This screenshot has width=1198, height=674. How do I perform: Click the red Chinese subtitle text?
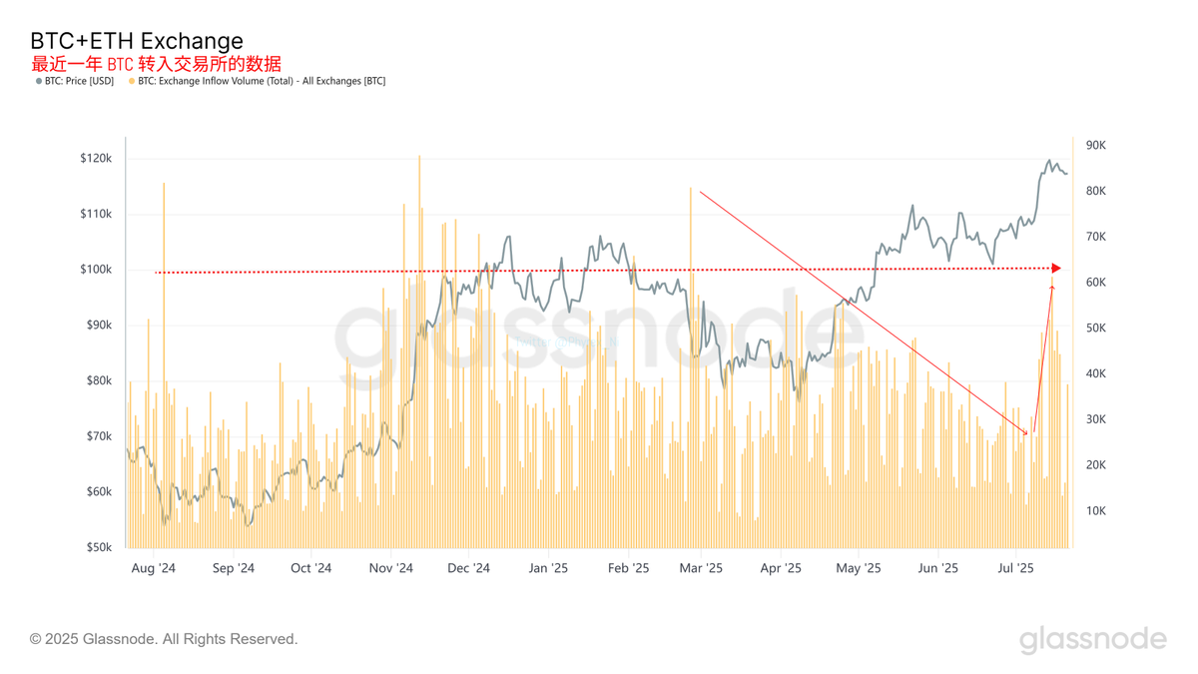(x=156, y=64)
